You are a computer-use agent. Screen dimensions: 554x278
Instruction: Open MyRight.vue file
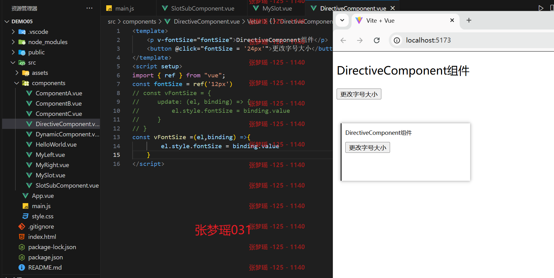tap(52, 165)
